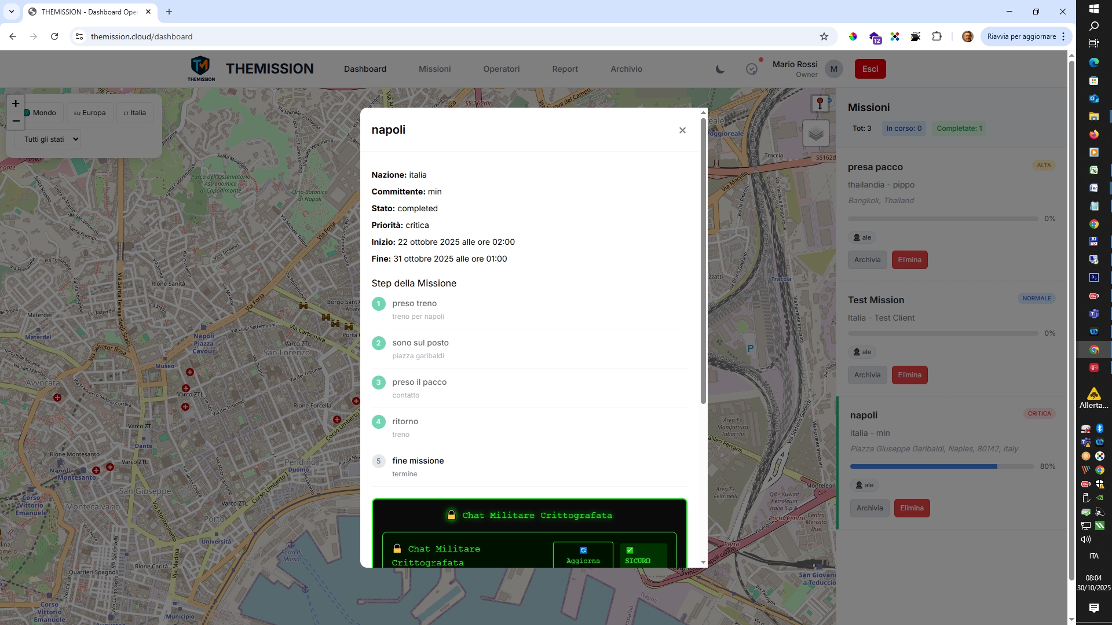Zoom in on the map with the plus control
This screenshot has width=1112, height=625.
(15, 104)
